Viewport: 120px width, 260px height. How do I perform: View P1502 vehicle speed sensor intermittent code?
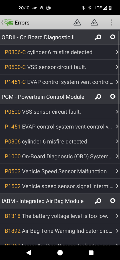(x=60, y=186)
